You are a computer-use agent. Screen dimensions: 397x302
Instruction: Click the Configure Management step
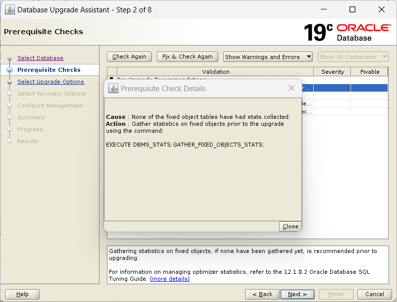(50, 105)
